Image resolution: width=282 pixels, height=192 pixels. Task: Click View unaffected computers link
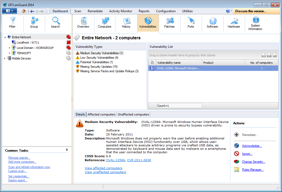click(x=106, y=172)
